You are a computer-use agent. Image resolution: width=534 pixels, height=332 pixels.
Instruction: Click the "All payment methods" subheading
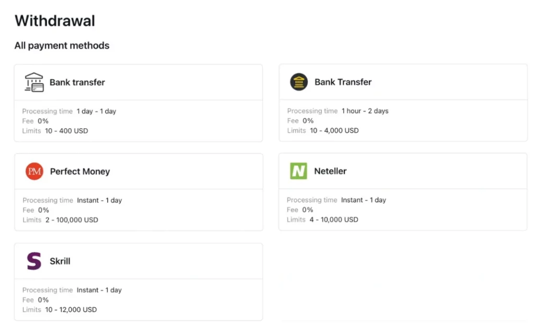(62, 46)
